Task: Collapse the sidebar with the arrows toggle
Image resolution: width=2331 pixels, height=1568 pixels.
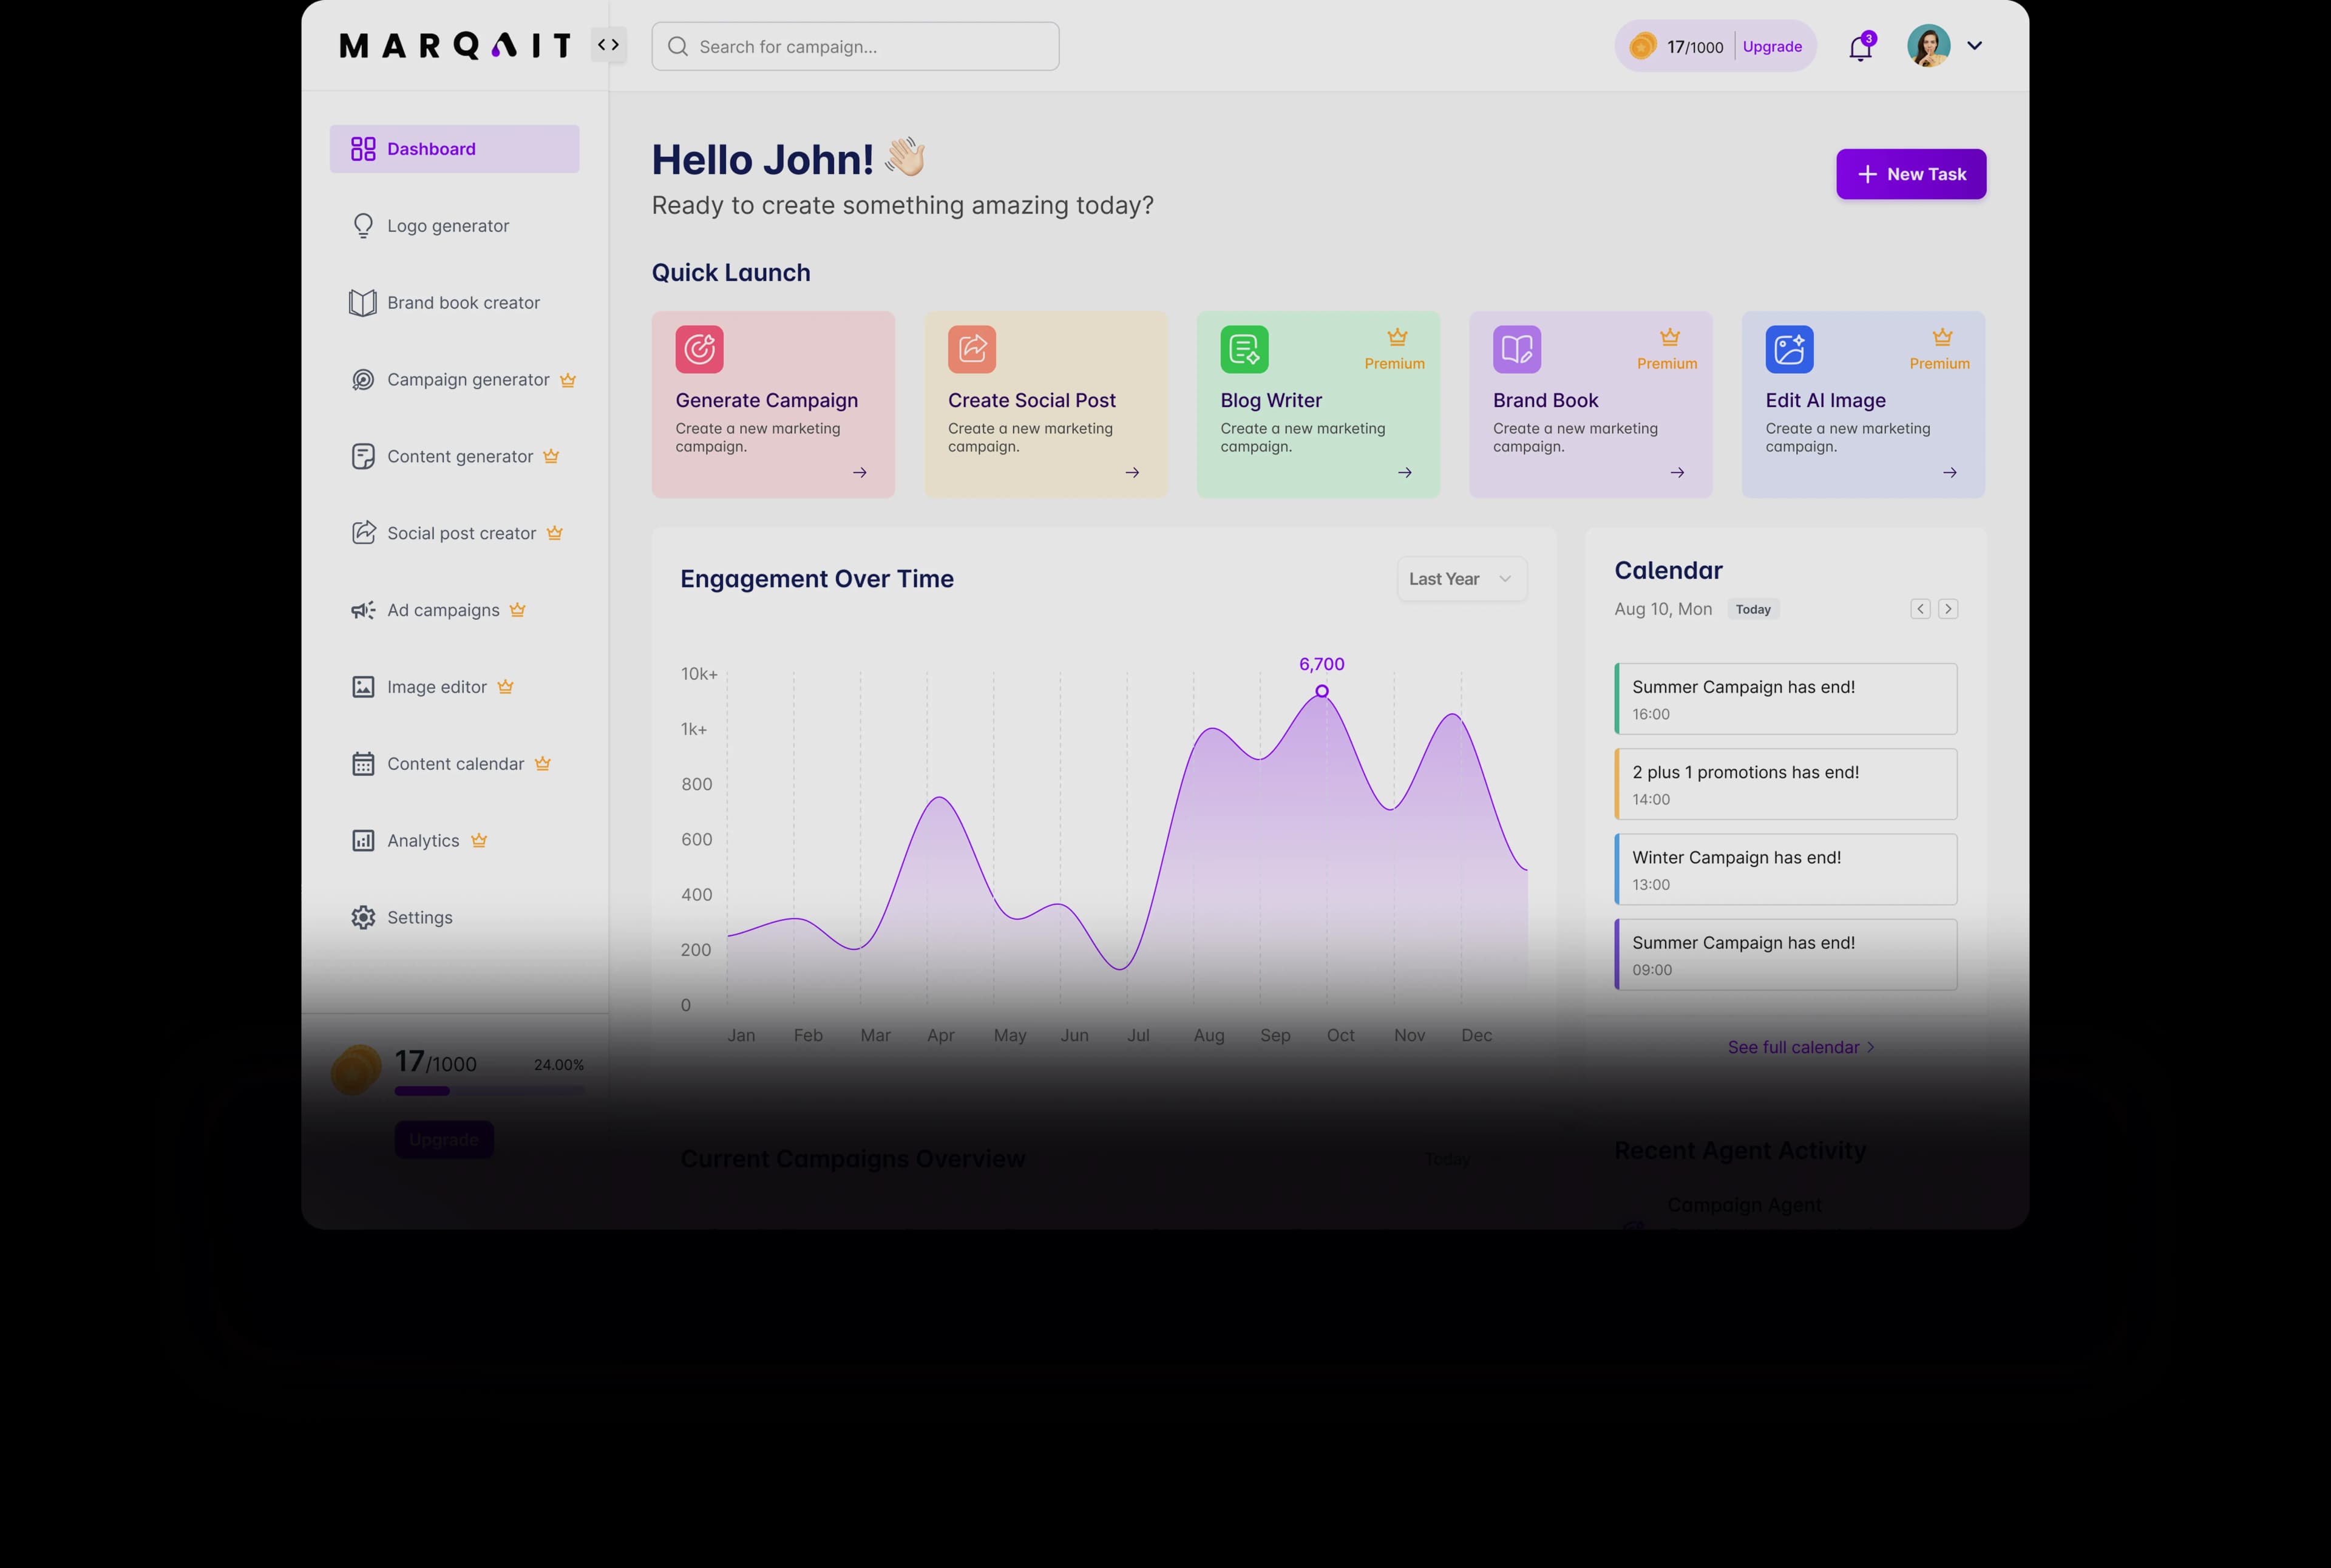Action: click(x=608, y=44)
